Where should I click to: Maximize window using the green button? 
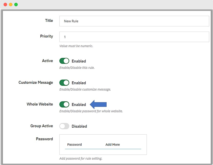pos(16,5)
